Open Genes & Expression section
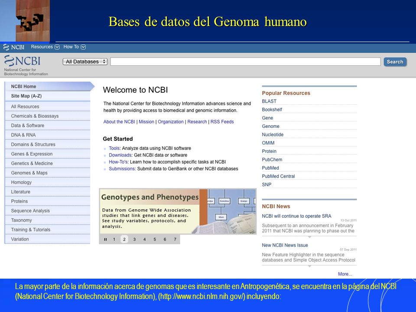 pyautogui.click(x=48, y=154)
